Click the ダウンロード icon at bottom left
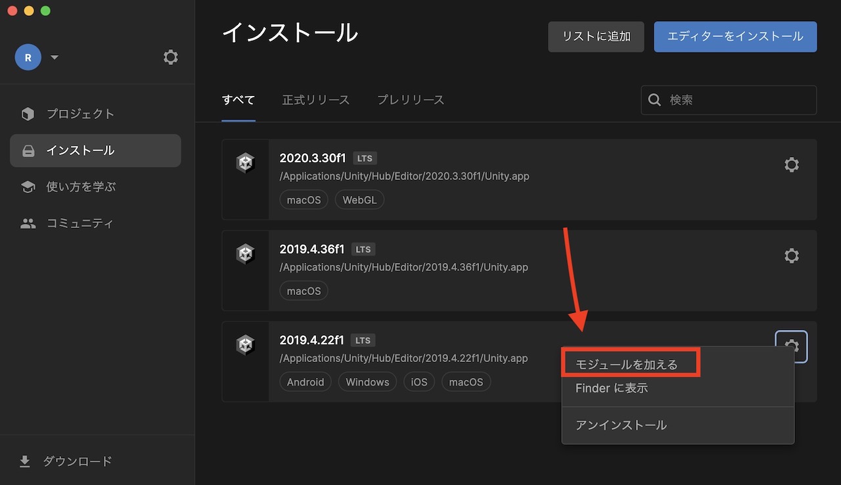841x485 pixels. (x=24, y=461)
